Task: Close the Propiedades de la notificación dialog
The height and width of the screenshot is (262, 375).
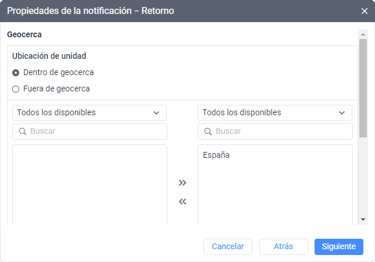Action: pyautogui.click(x=365, y=11)
